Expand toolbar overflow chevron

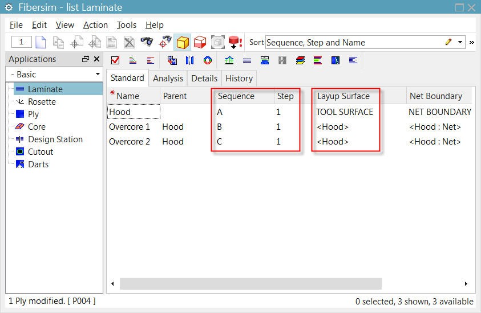tap(472, 43)
